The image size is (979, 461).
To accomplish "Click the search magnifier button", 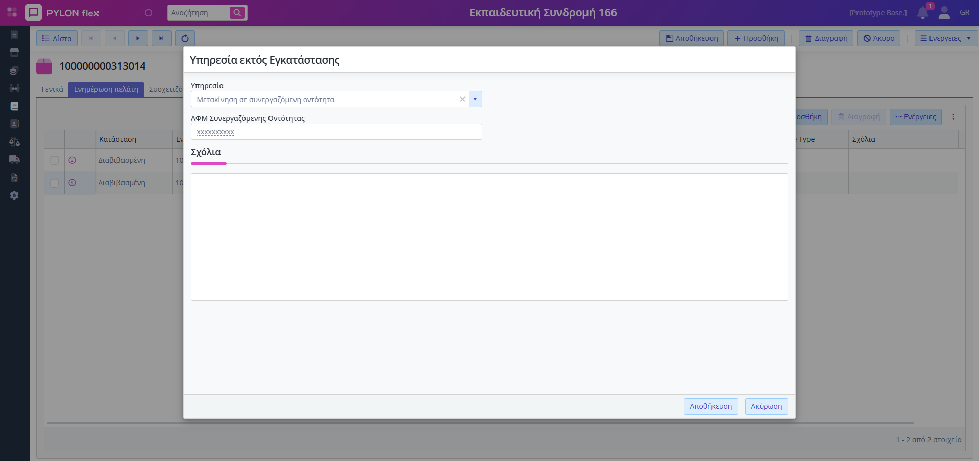I will [x=237, y=13].
